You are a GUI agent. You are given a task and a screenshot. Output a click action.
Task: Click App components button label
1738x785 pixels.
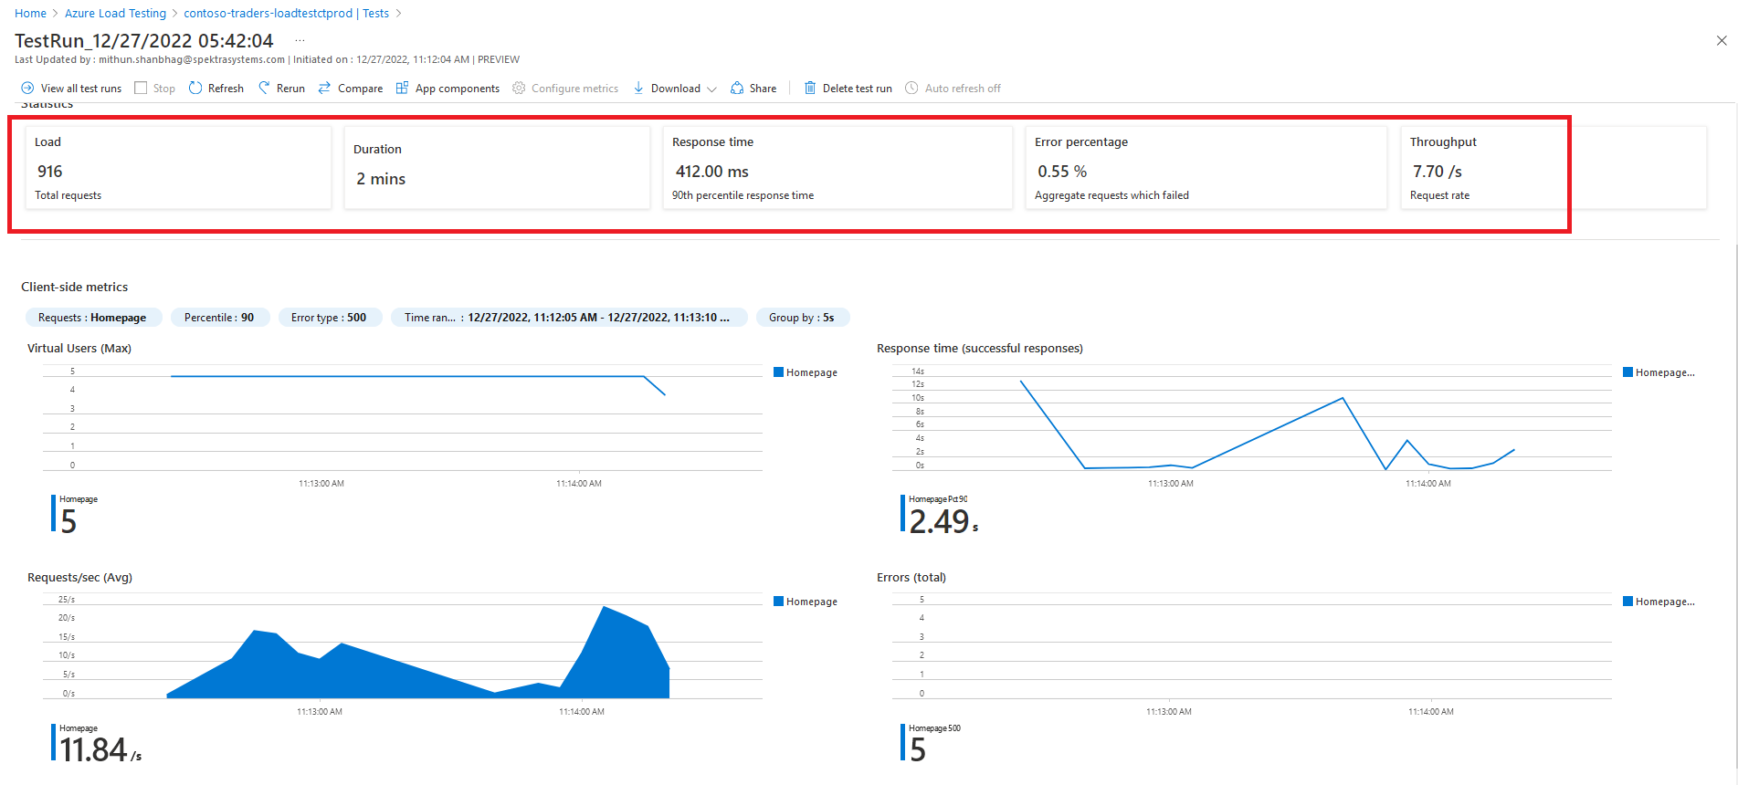[x=458, y=89]
